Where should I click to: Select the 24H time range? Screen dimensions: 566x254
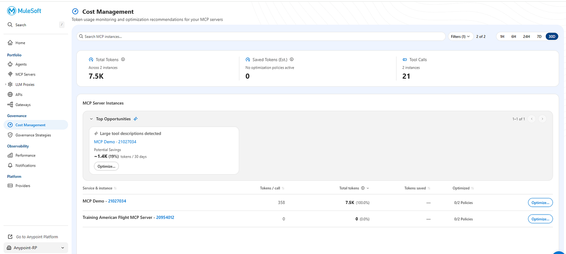[x=526, y=36]
